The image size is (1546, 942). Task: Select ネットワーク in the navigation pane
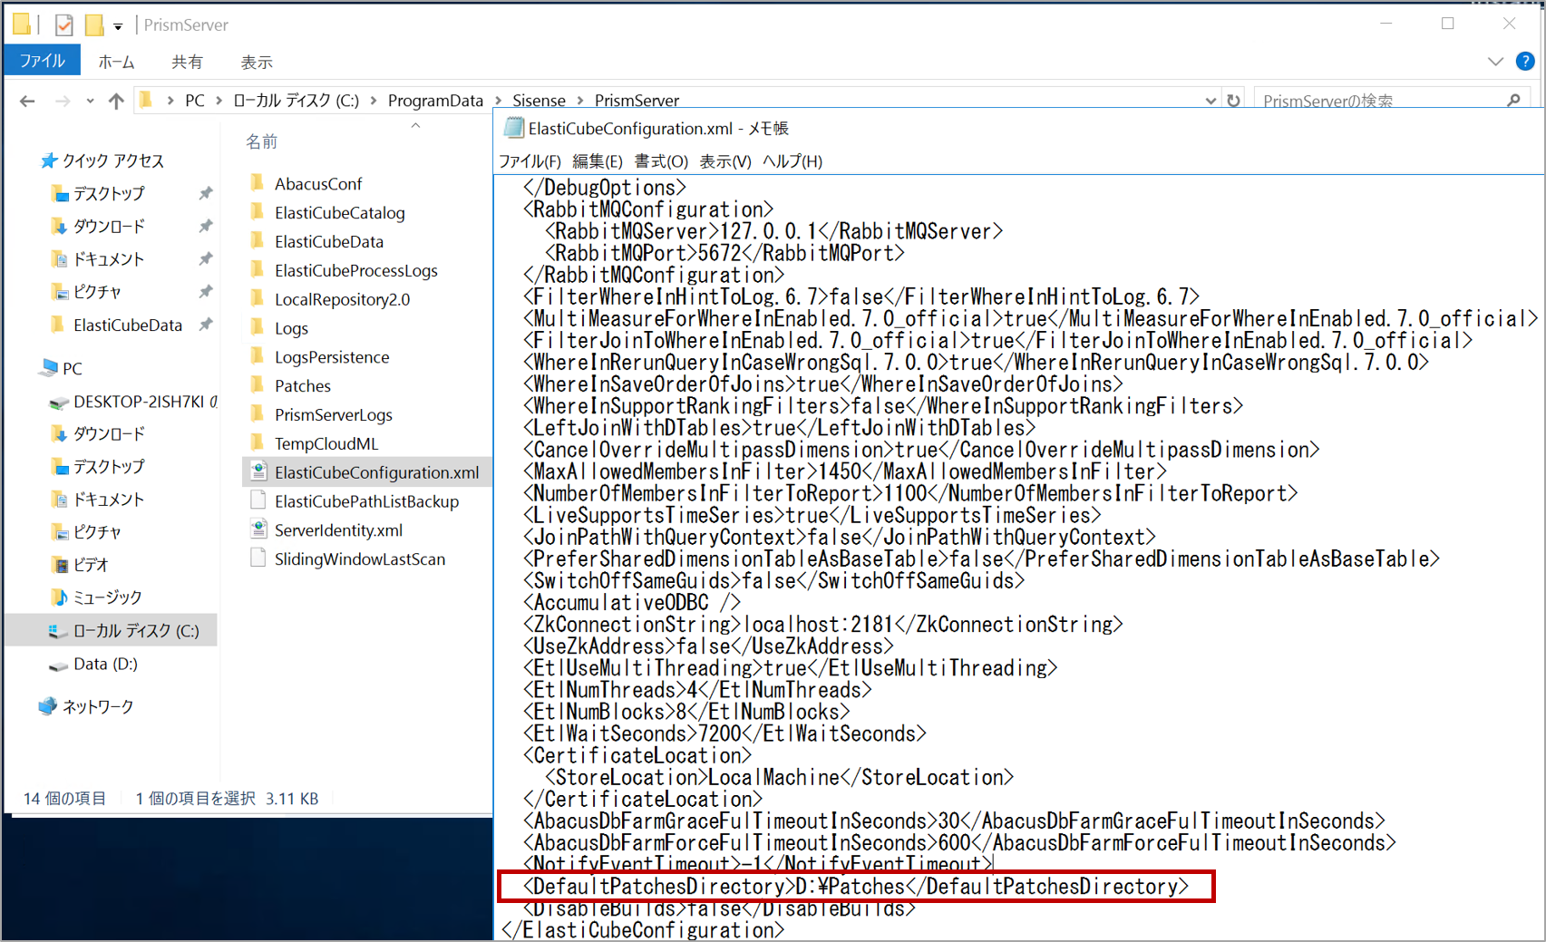98,706
